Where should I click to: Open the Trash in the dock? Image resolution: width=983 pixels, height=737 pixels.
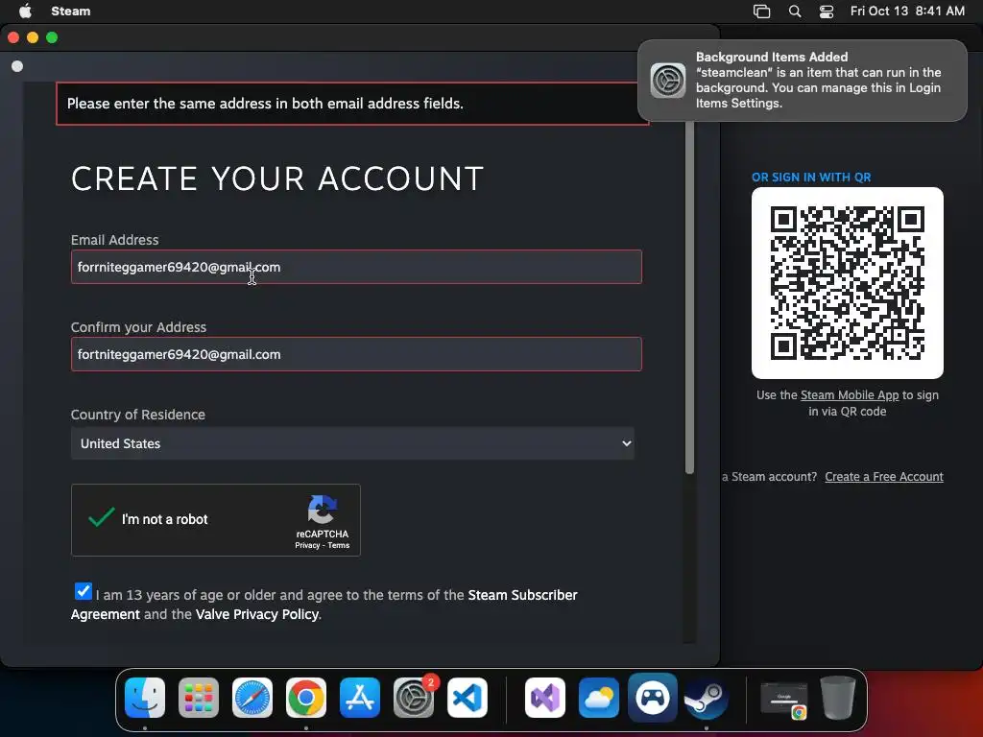838,698
